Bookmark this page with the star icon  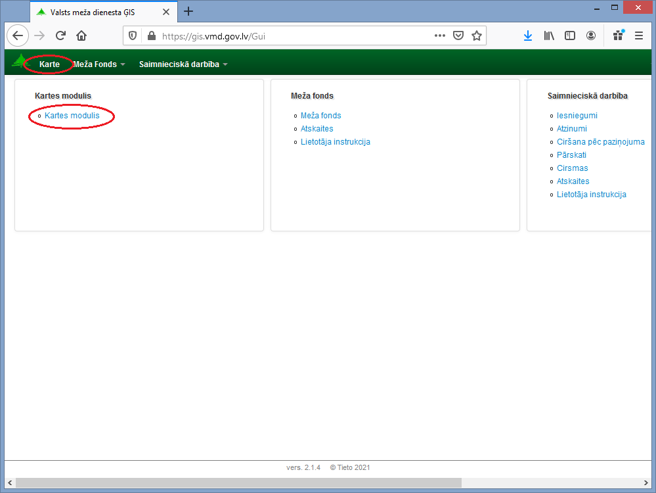[x=477, y=36]
